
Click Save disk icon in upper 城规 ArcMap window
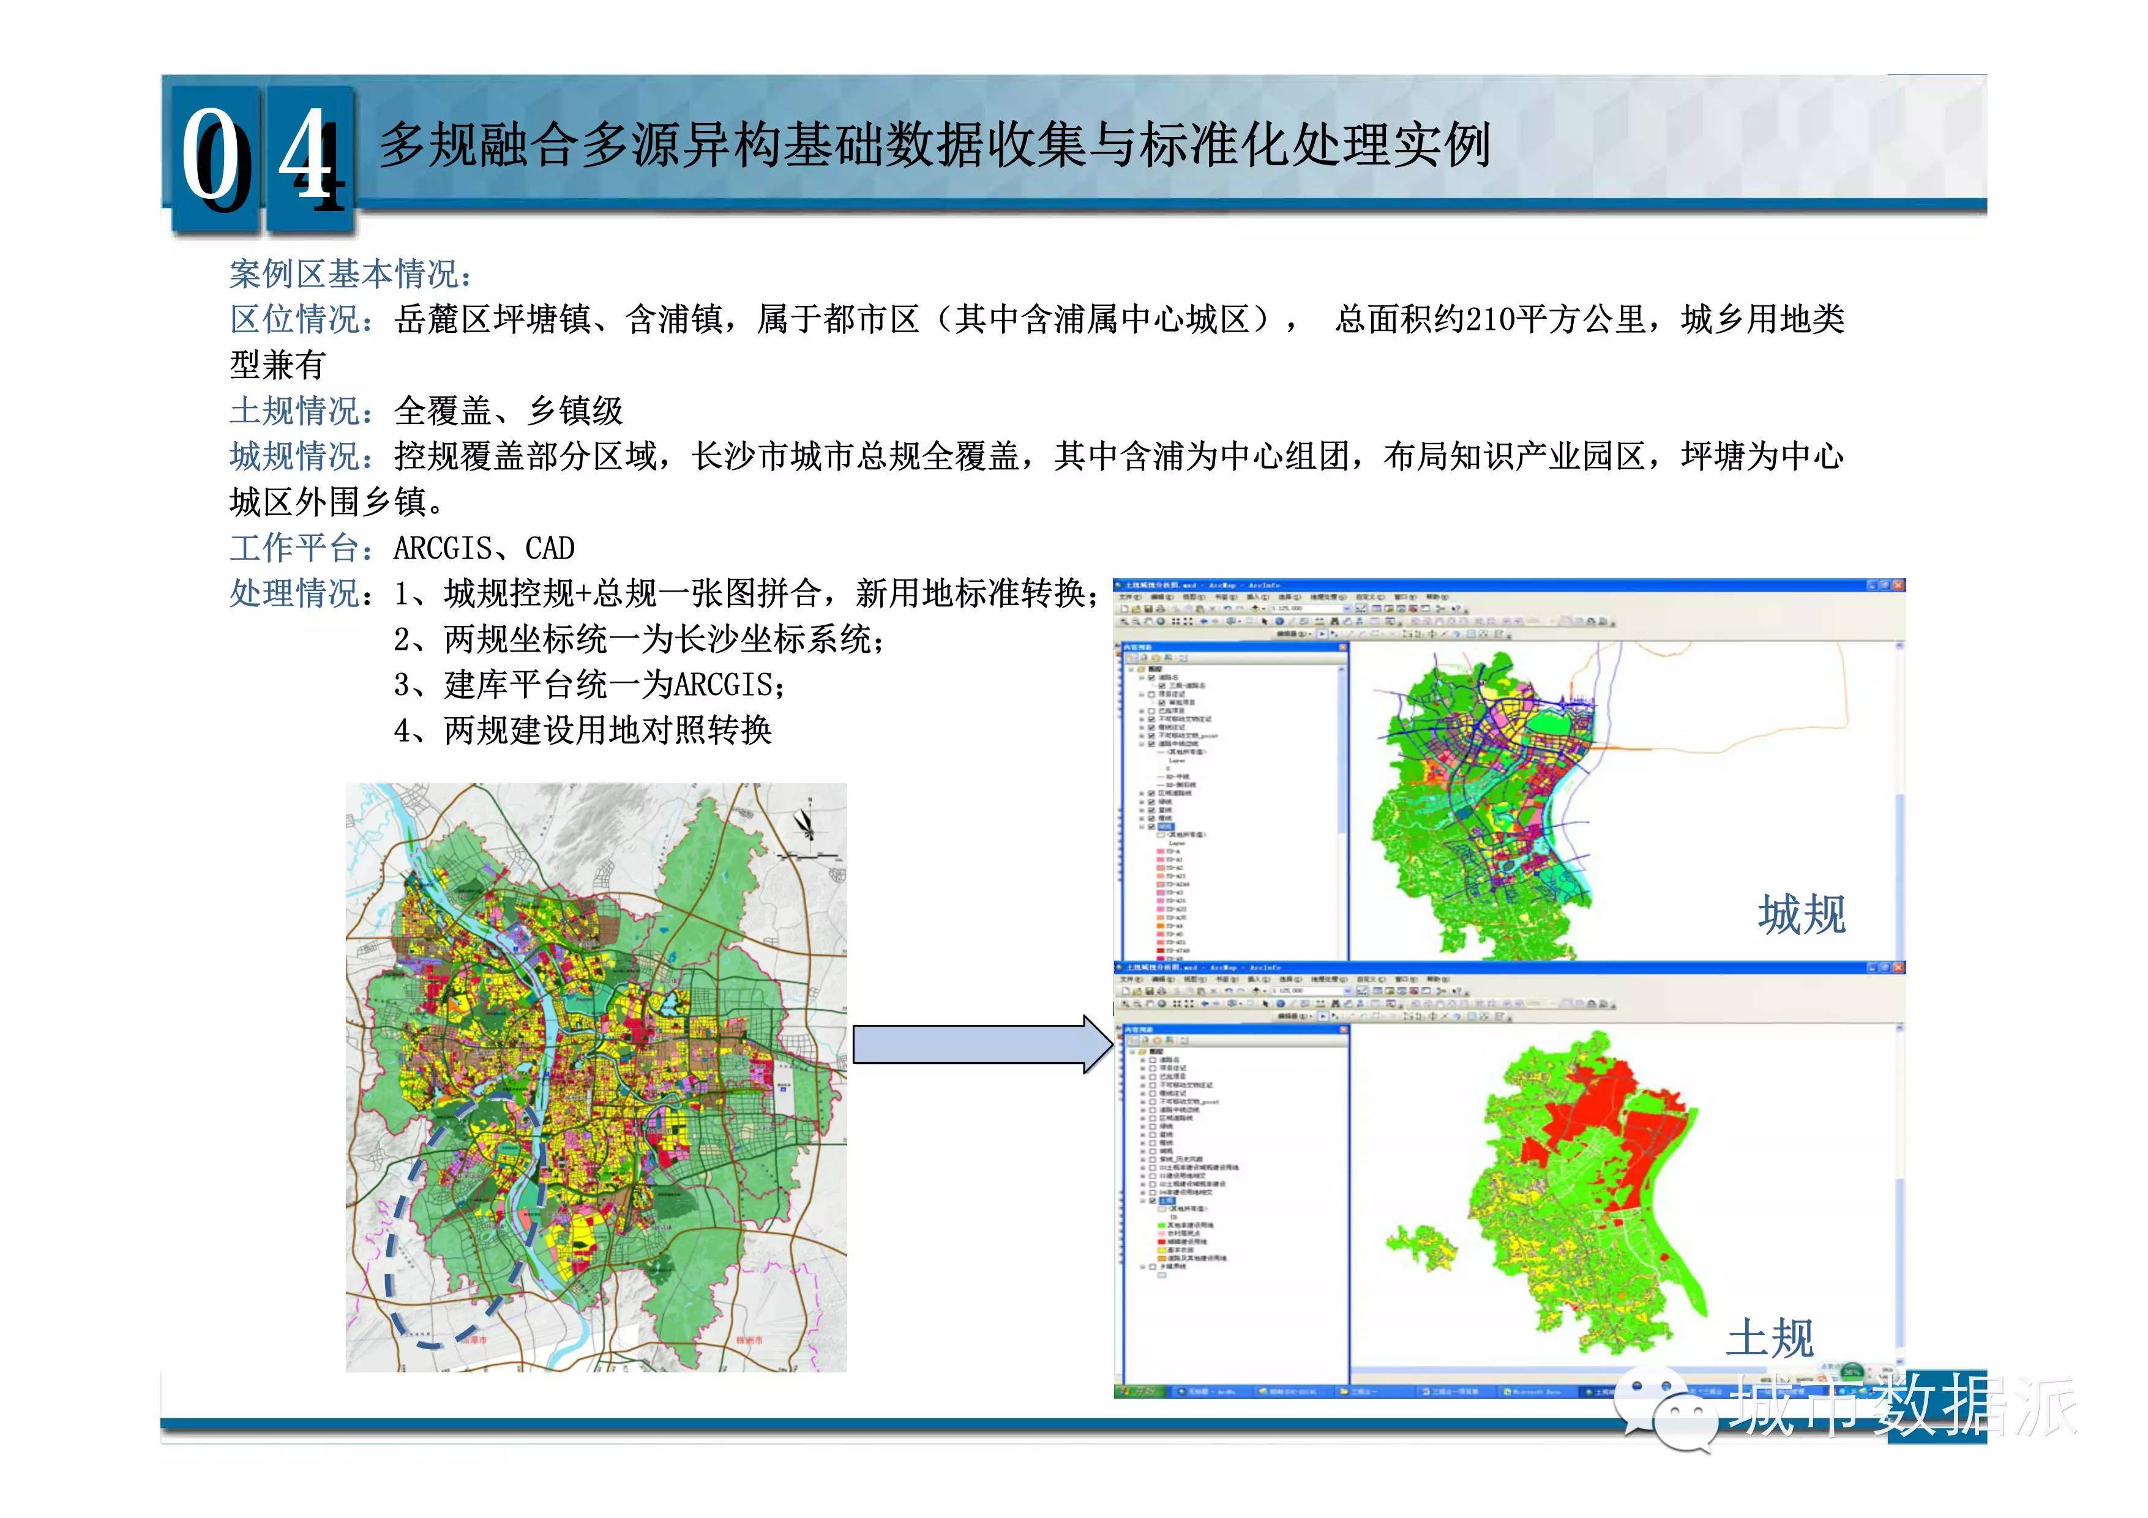click(1149, 609)
